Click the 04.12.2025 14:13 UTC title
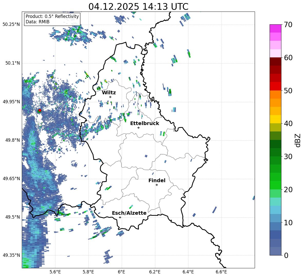 (138, 7)
